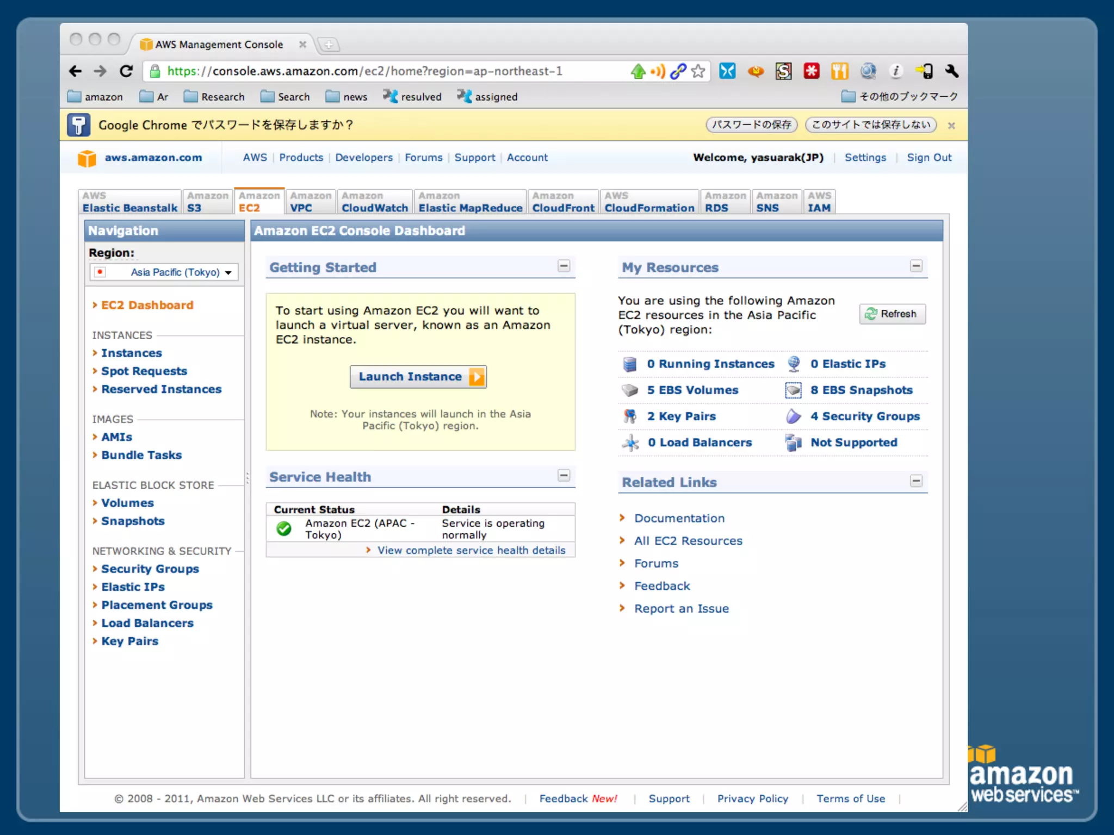This screenshot has height=835, width=1114.
Task: Switch to the Amazon S3 tab
Action: [207, 202]
